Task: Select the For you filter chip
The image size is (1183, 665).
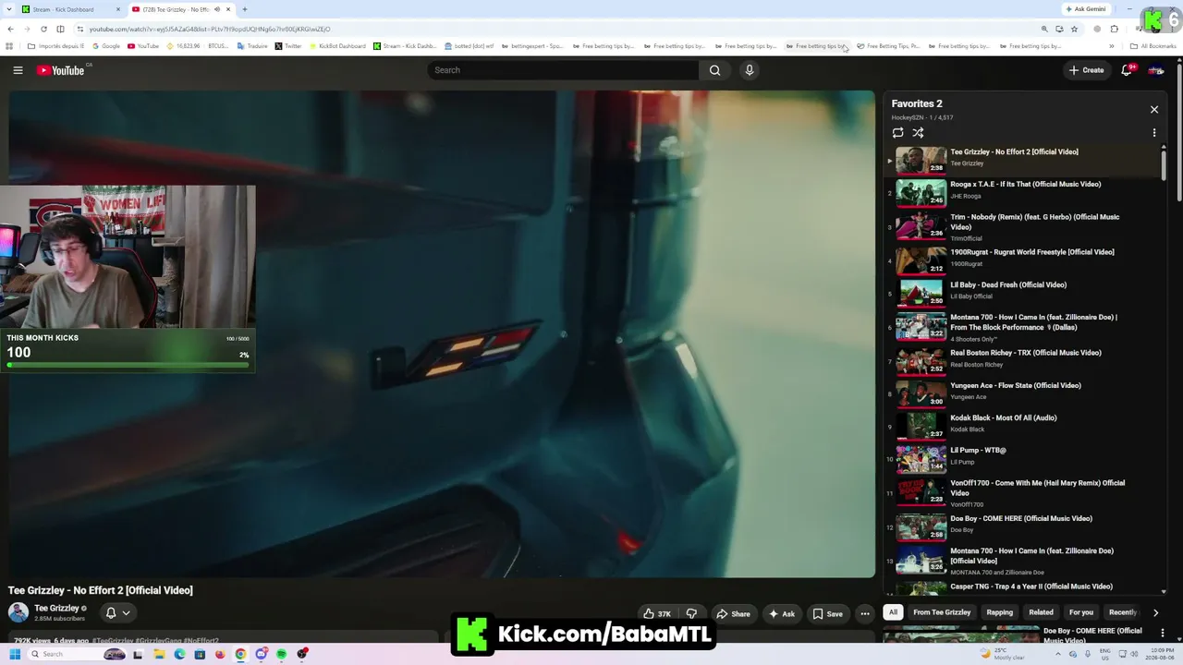Action: click(1080, 612)
